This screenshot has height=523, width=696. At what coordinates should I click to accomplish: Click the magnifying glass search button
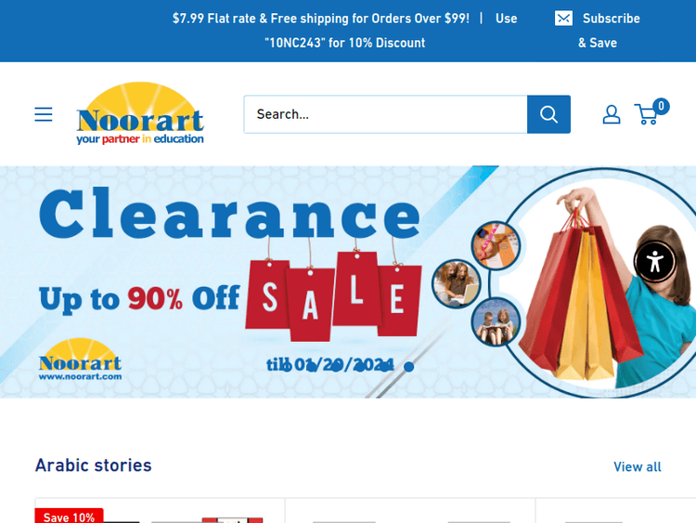pos(548,114)
